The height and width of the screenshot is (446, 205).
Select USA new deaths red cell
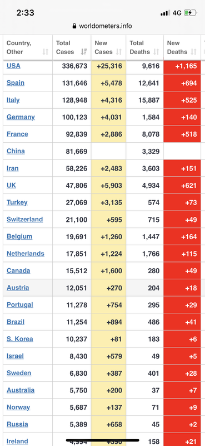coord(182,66)
